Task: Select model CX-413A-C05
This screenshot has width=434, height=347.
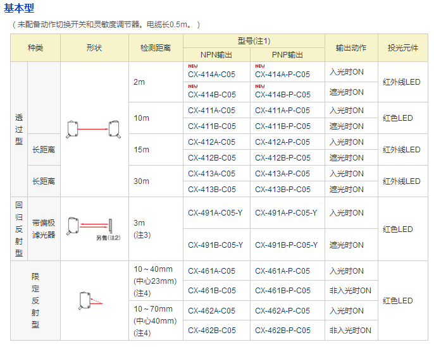Action: coord(211,174)
